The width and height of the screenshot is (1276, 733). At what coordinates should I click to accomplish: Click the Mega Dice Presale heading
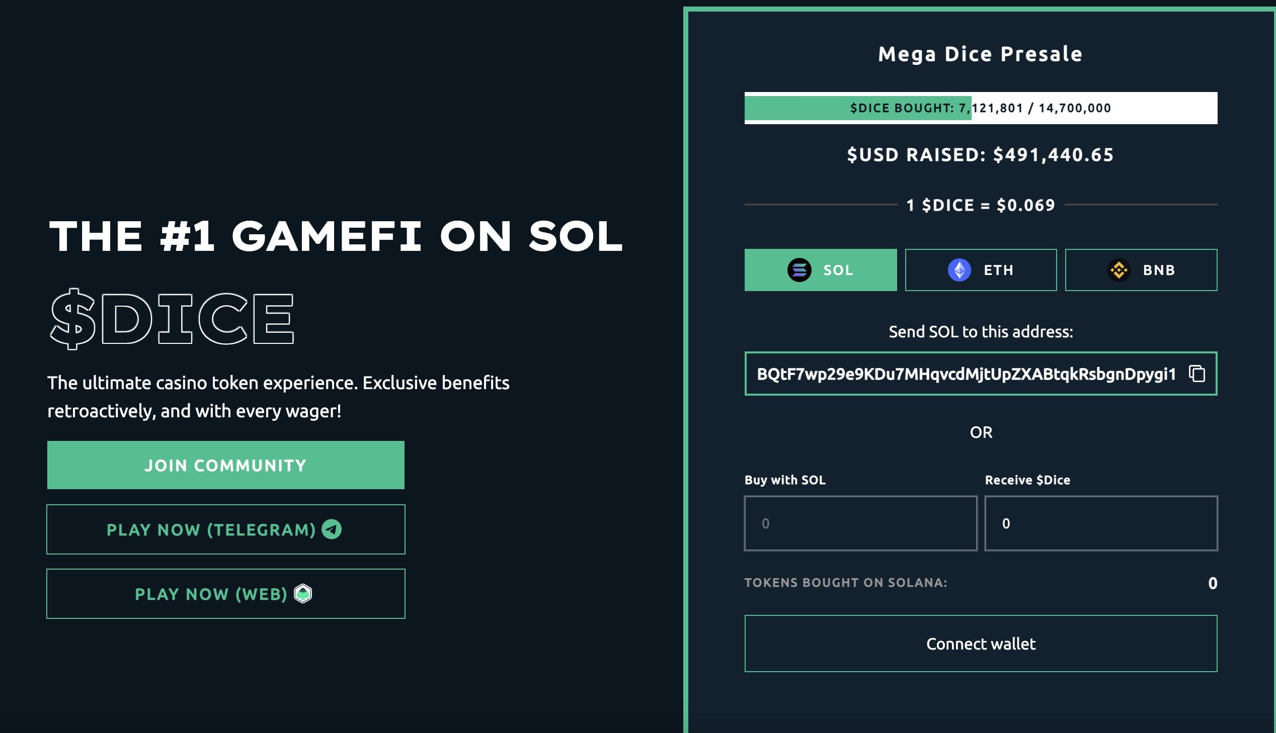(x=980, y=54)
